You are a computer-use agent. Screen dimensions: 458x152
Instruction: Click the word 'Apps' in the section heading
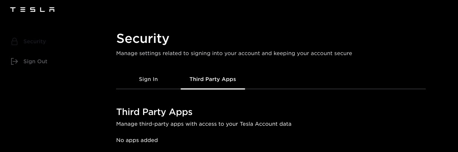pyautogui.click(x=182, y=112)
